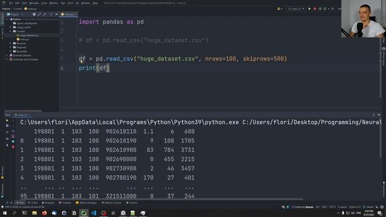
Task: Open the Problems tool window tab
Action: click(48, 203)
